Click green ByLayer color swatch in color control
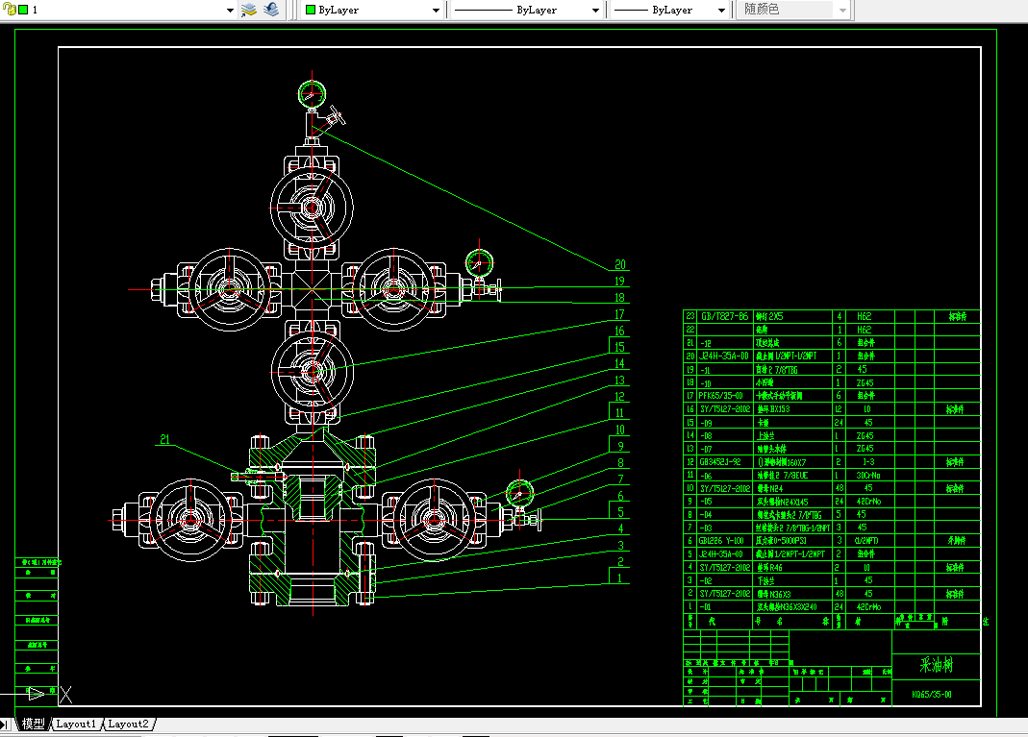 311,10
